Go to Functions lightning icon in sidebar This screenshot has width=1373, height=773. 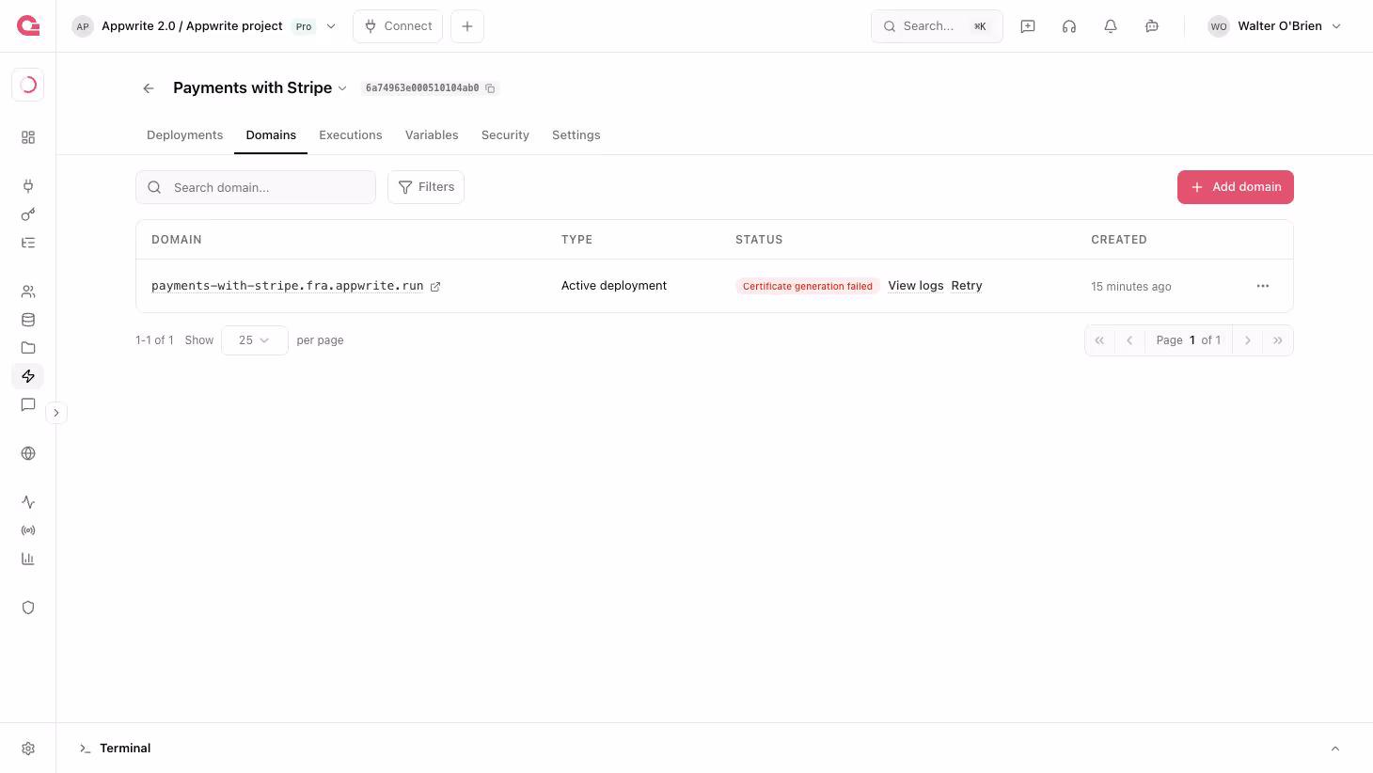28,376
